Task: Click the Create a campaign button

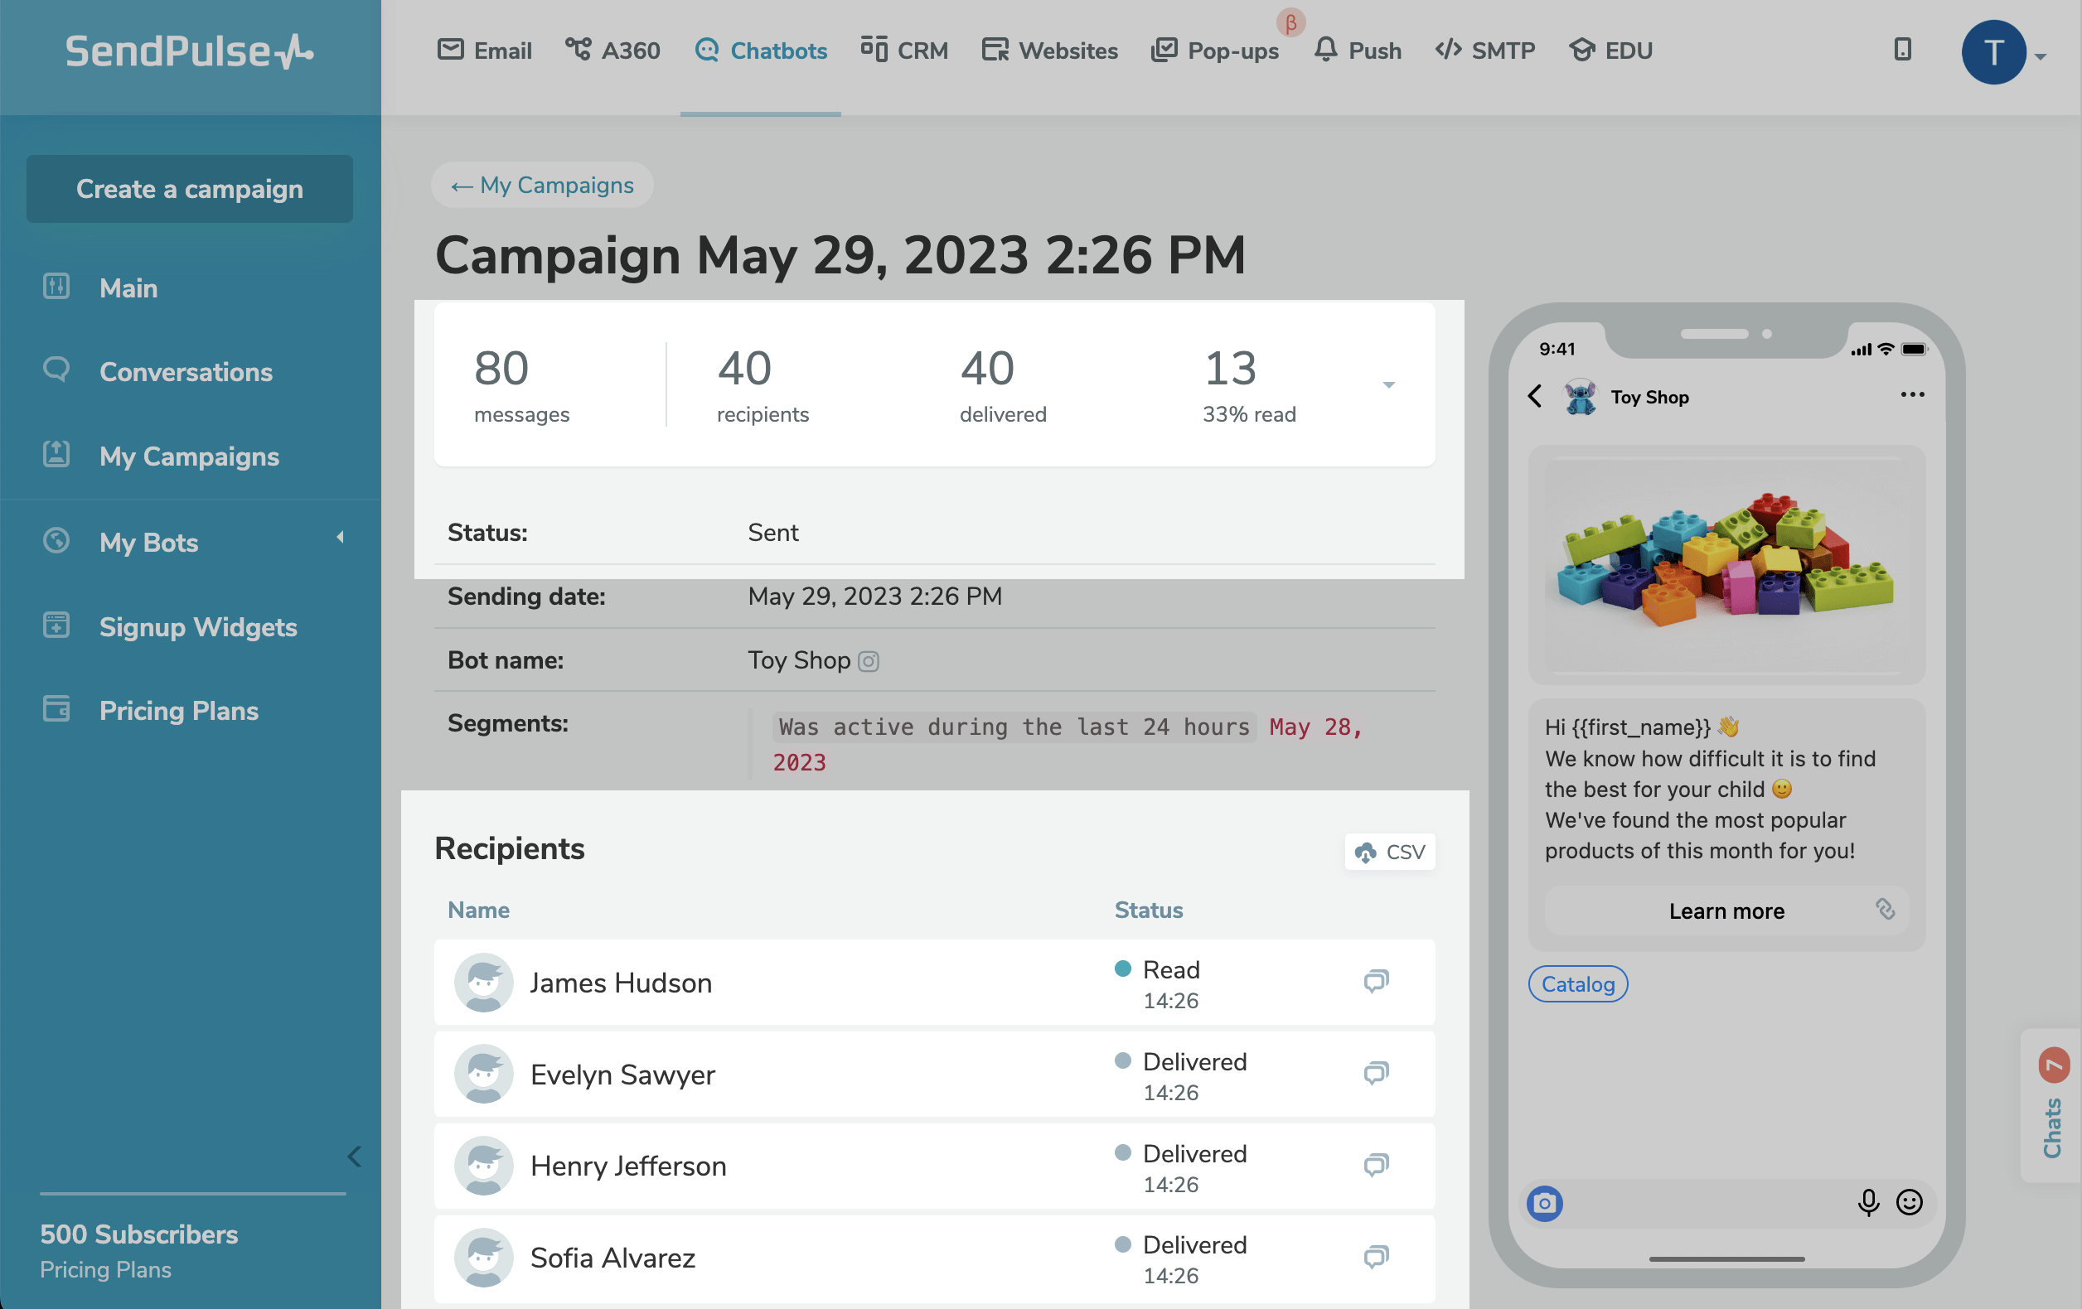Action: click(x=189, y=188)
